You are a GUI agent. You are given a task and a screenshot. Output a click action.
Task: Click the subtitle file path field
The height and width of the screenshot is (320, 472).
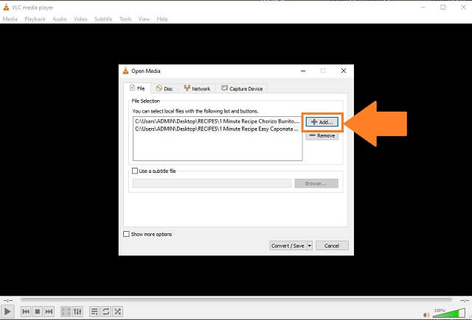(212, 183)
